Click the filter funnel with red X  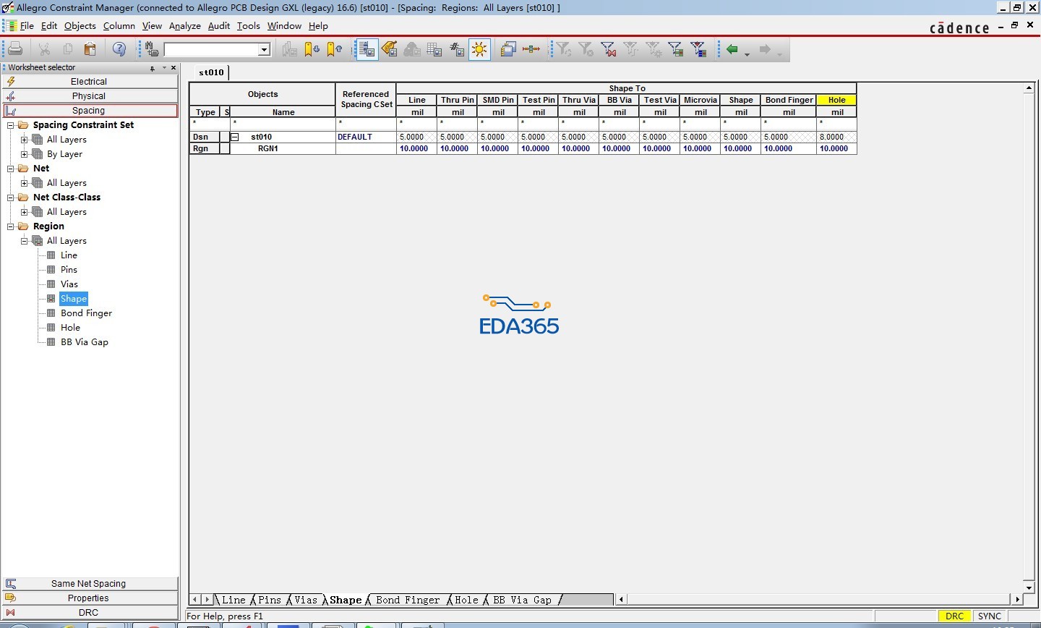click(x=608, y=49)
